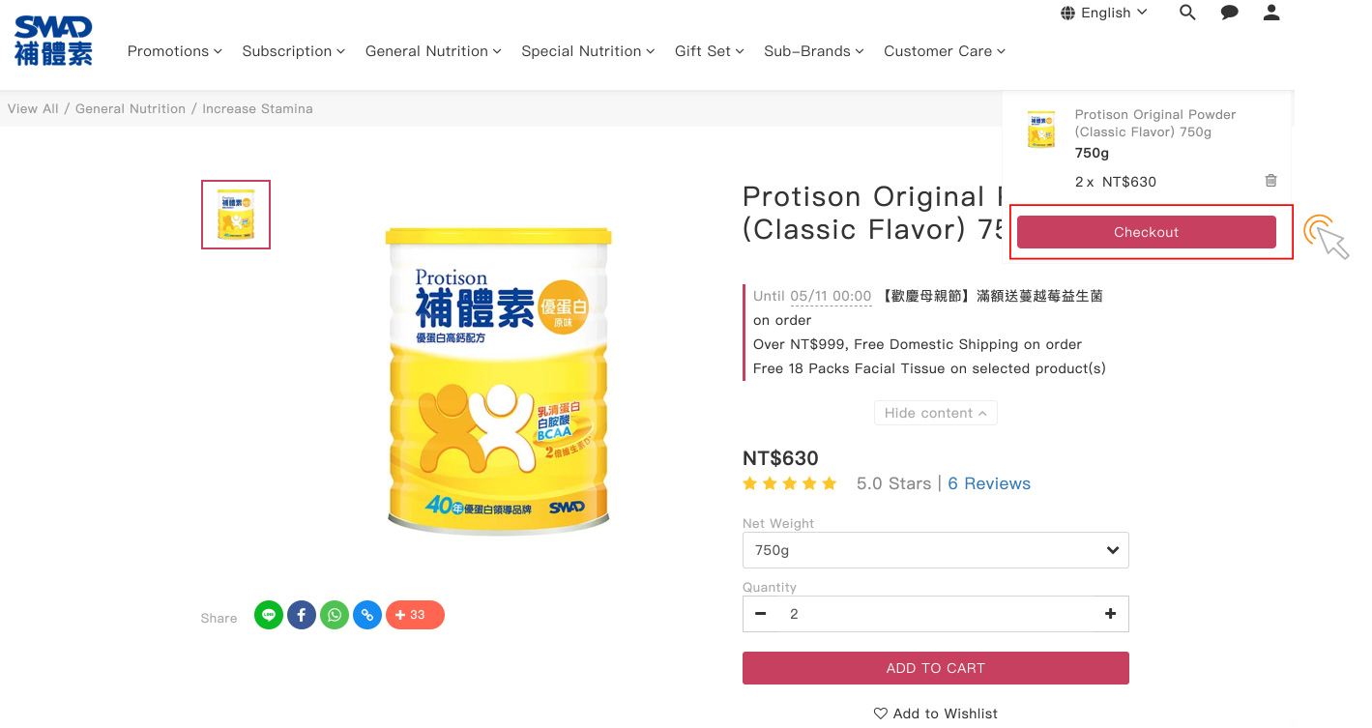Collapse promotions with Hide content

[x=935, y=413]
